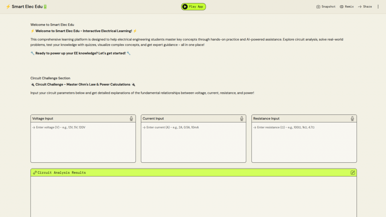Open the three-dot more options menu
Image resolution: width=386 pixels, height=217 pixels.
[378, 7]
